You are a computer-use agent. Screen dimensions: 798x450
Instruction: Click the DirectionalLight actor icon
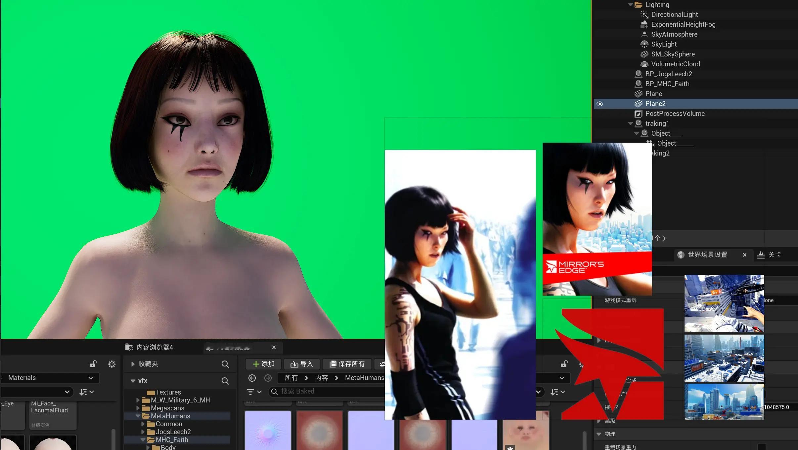click(x=644, y=15)
